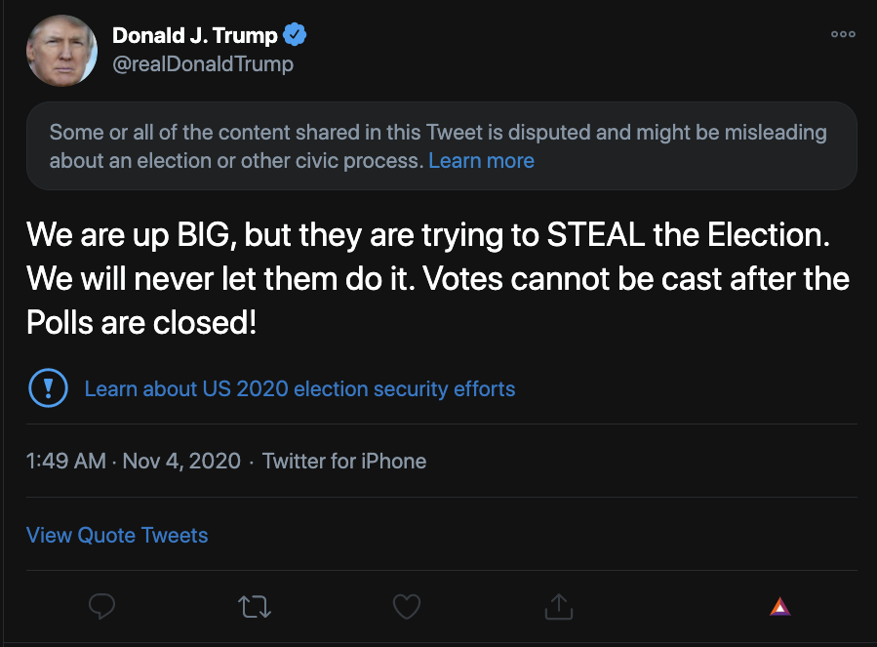Click "Polls are closed!" in the tweet text
The height and width of the screenshot is (647, 877).
pyautogui.click(x=141, y=322)
